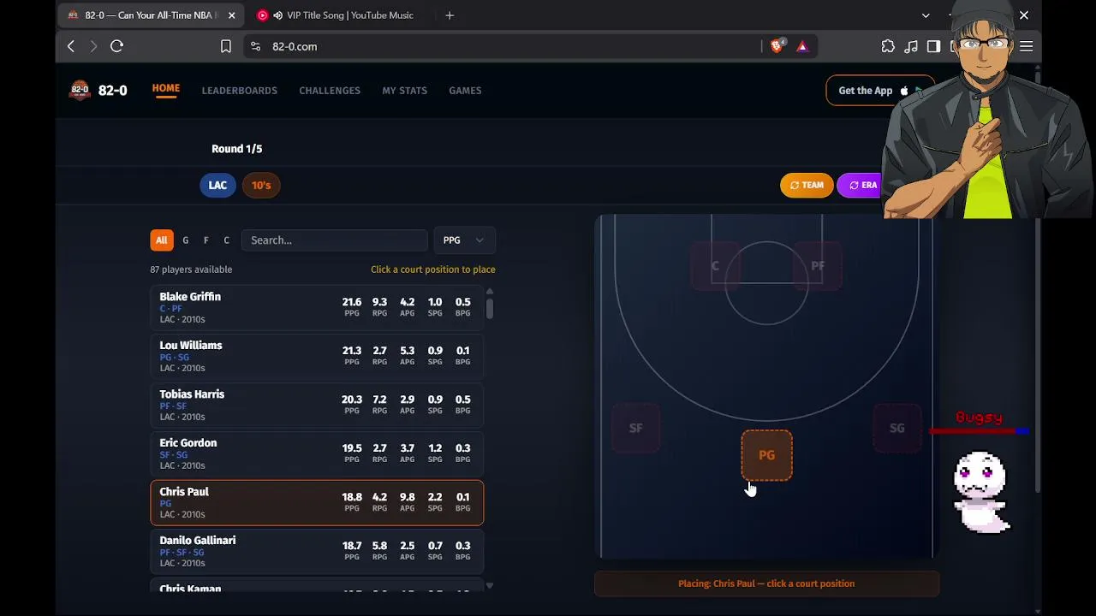The image size is (1096, 616).
Task: Open Brave Rewards triangle icon
Action: (x=802, y=46)
